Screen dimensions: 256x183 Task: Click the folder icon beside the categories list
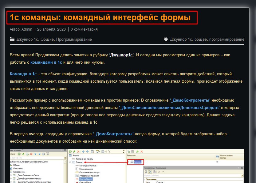[12, 39]
